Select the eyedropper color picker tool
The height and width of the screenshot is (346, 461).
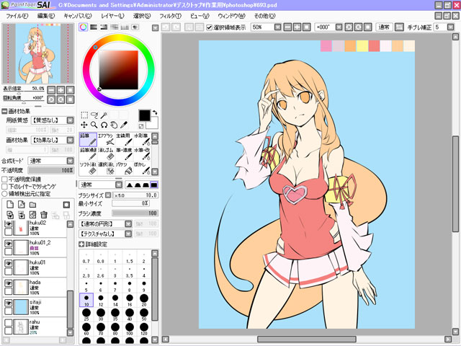(x=124, y=125)
